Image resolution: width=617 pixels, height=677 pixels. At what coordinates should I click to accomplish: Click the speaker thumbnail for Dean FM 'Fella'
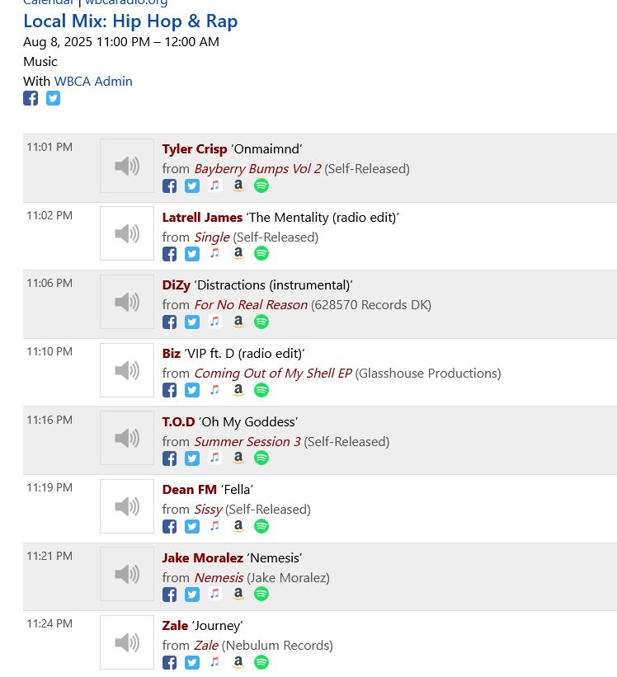[x=127, y=506]
